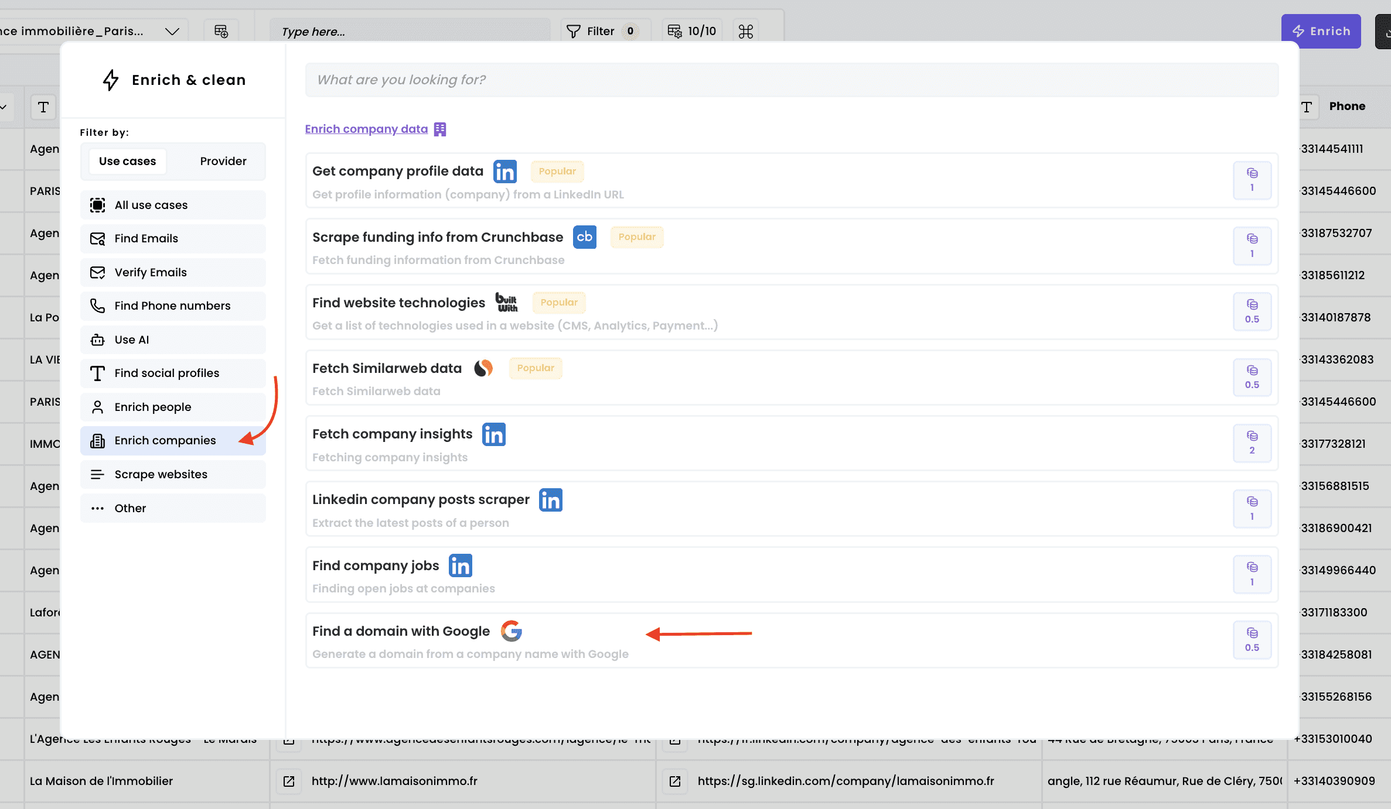The height and width of the screenshot is (809, 1391).
Task: Open external link icon for lamaisonimmo.fr website
Action: coord(289,781)
